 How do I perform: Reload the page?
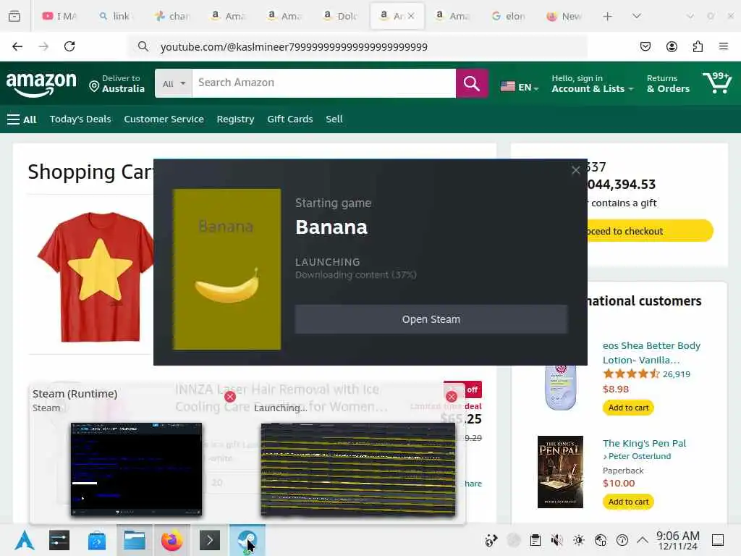click(x=69, y=46)
